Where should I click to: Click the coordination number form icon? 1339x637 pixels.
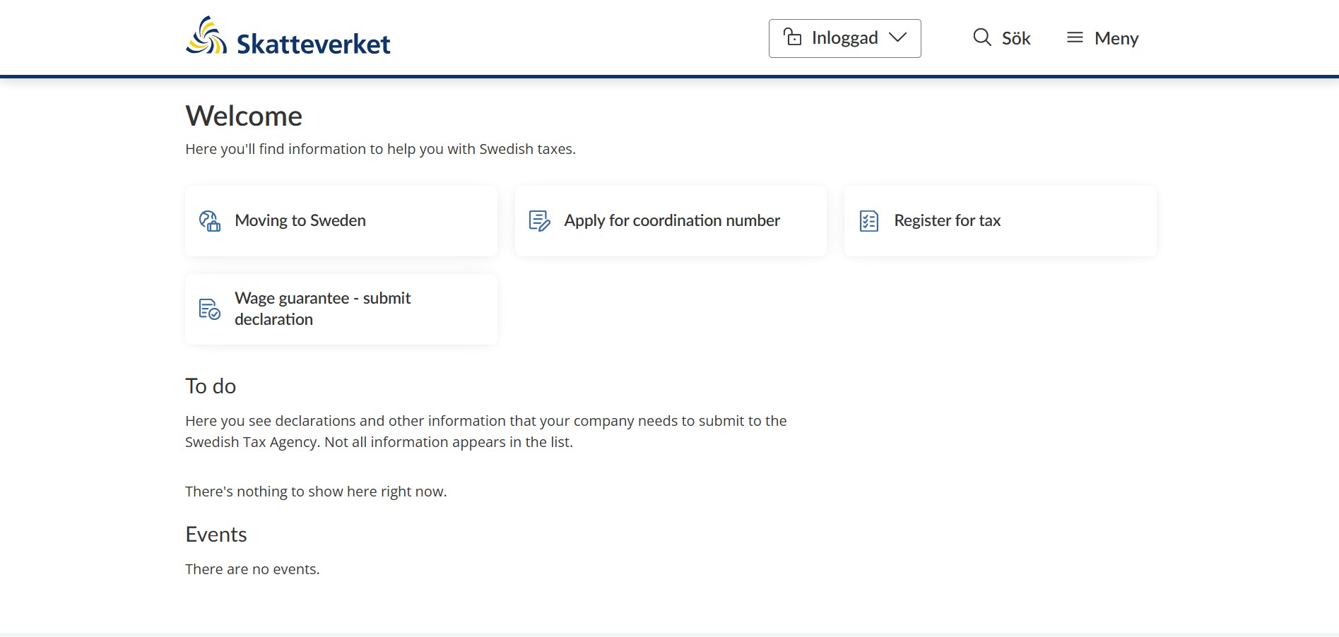tap(539, 221)
